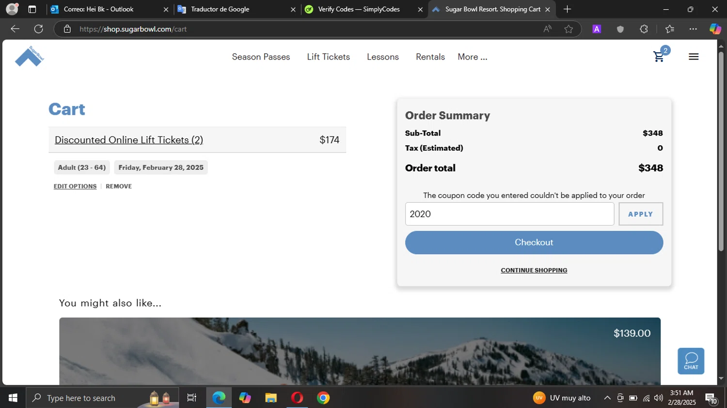The width and height of the screenshot is (727, 408).
Task: Close the Traductor de Google tab
Action: 293,9
